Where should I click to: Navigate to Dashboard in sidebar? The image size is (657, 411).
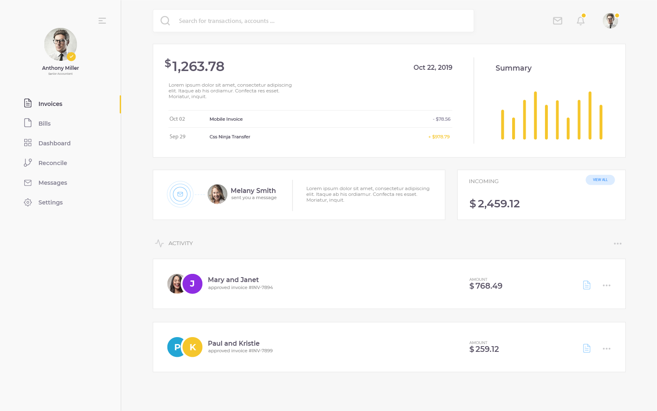click(x=54, y=143)
